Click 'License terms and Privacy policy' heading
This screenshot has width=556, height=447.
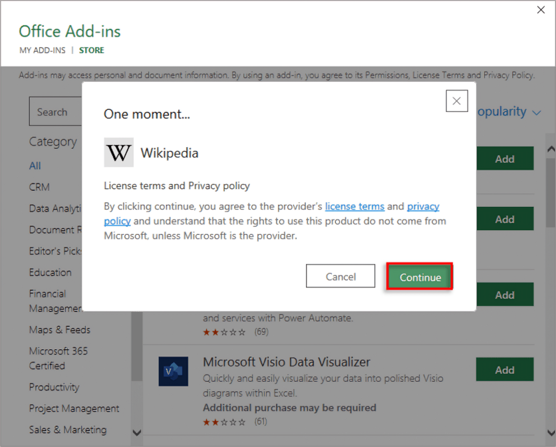click(x=177, y=186)
